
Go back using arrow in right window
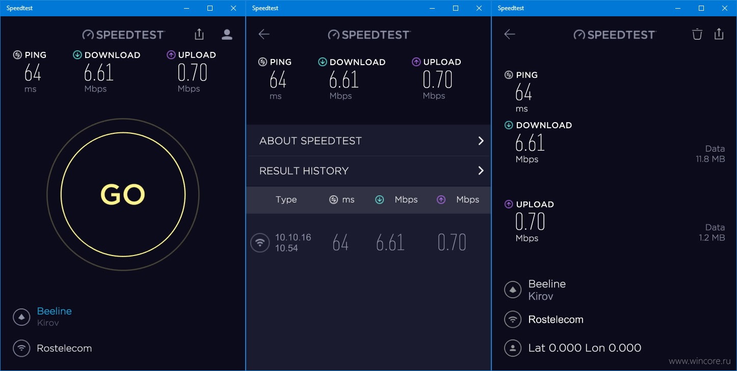pyautogui.click(x=509, y=34)
